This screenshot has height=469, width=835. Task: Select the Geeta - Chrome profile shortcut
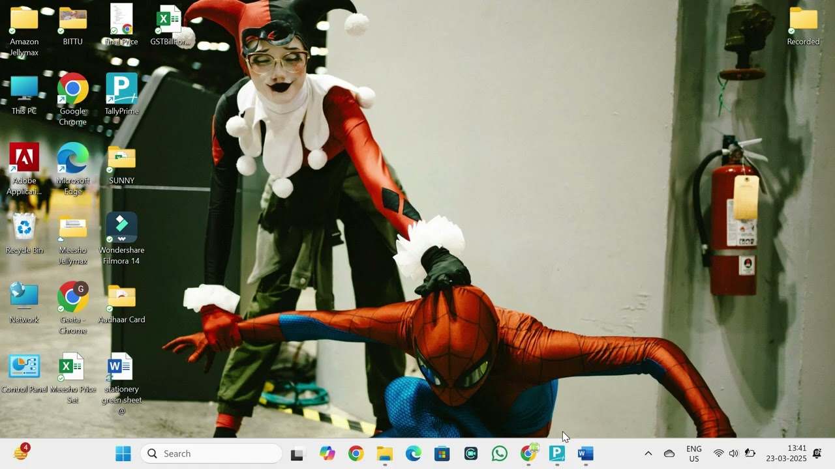point(73,309)
